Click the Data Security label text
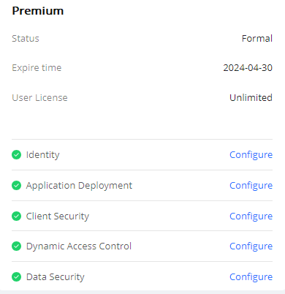285x294 pixels. coord(56,277)
